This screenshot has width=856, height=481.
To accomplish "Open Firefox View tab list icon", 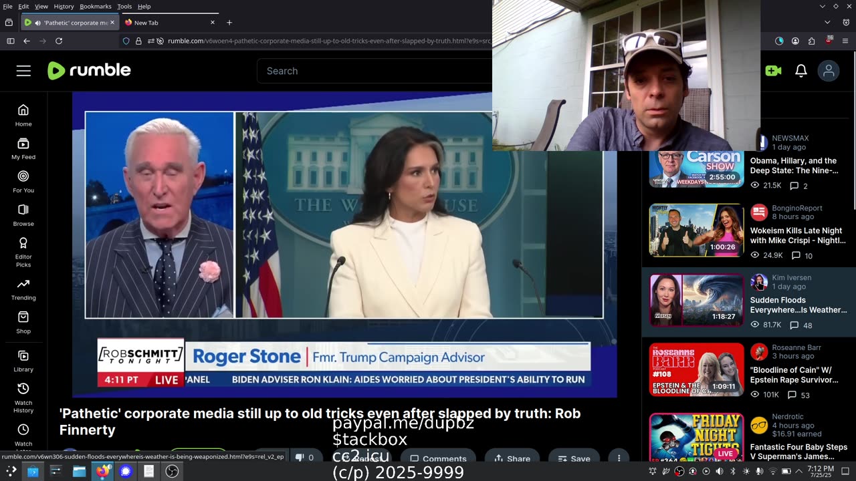I will 9,22.
